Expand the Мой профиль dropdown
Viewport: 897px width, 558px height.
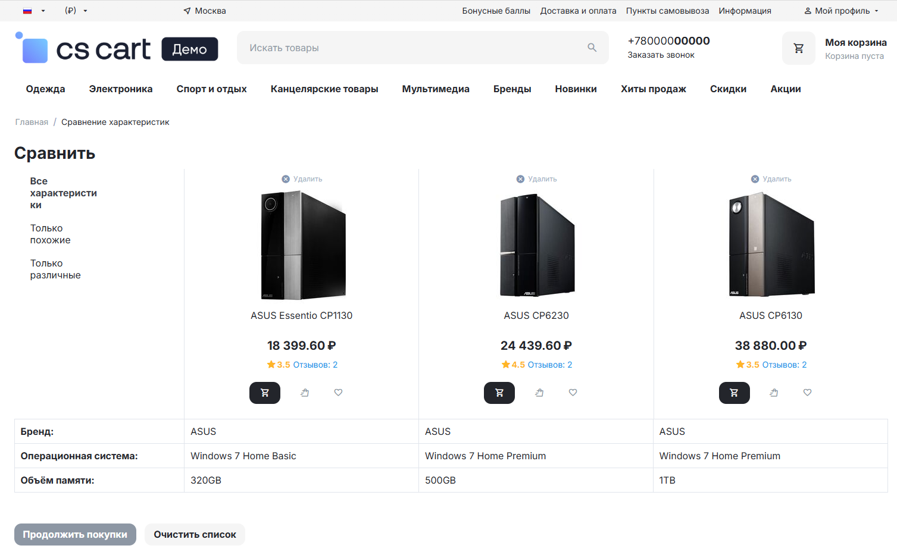(842, 11)
